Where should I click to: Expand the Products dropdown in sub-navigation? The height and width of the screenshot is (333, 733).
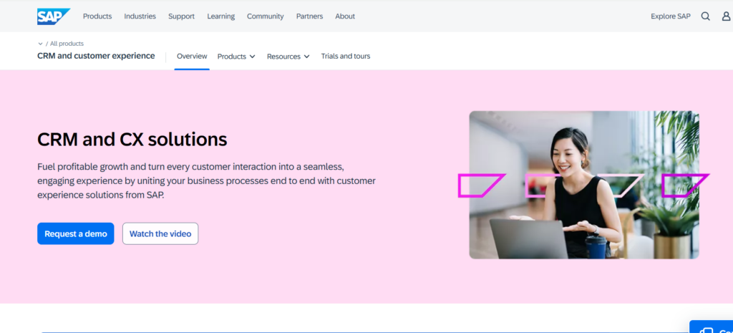pyautogui.click(x=236, y=57)
